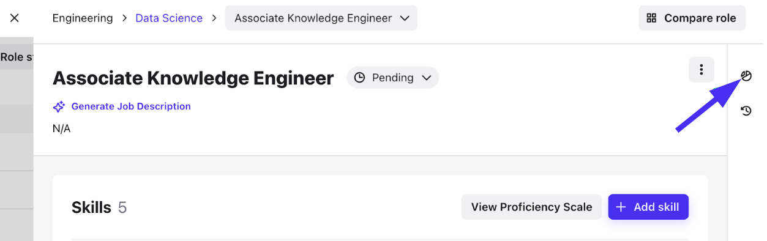Close the role panel with the X icon

(15, 18)
